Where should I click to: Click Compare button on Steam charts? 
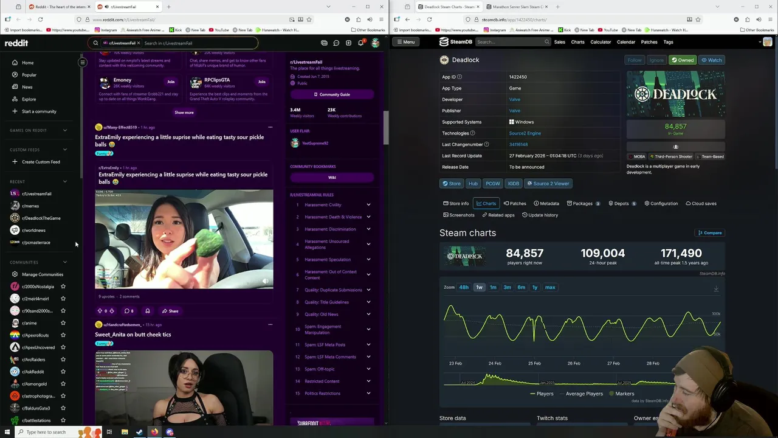point(710,233)
